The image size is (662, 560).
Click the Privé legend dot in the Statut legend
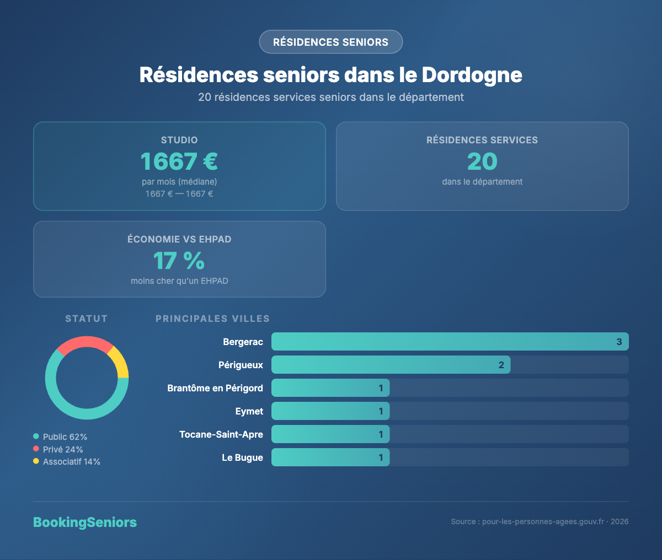pos(36,449)
